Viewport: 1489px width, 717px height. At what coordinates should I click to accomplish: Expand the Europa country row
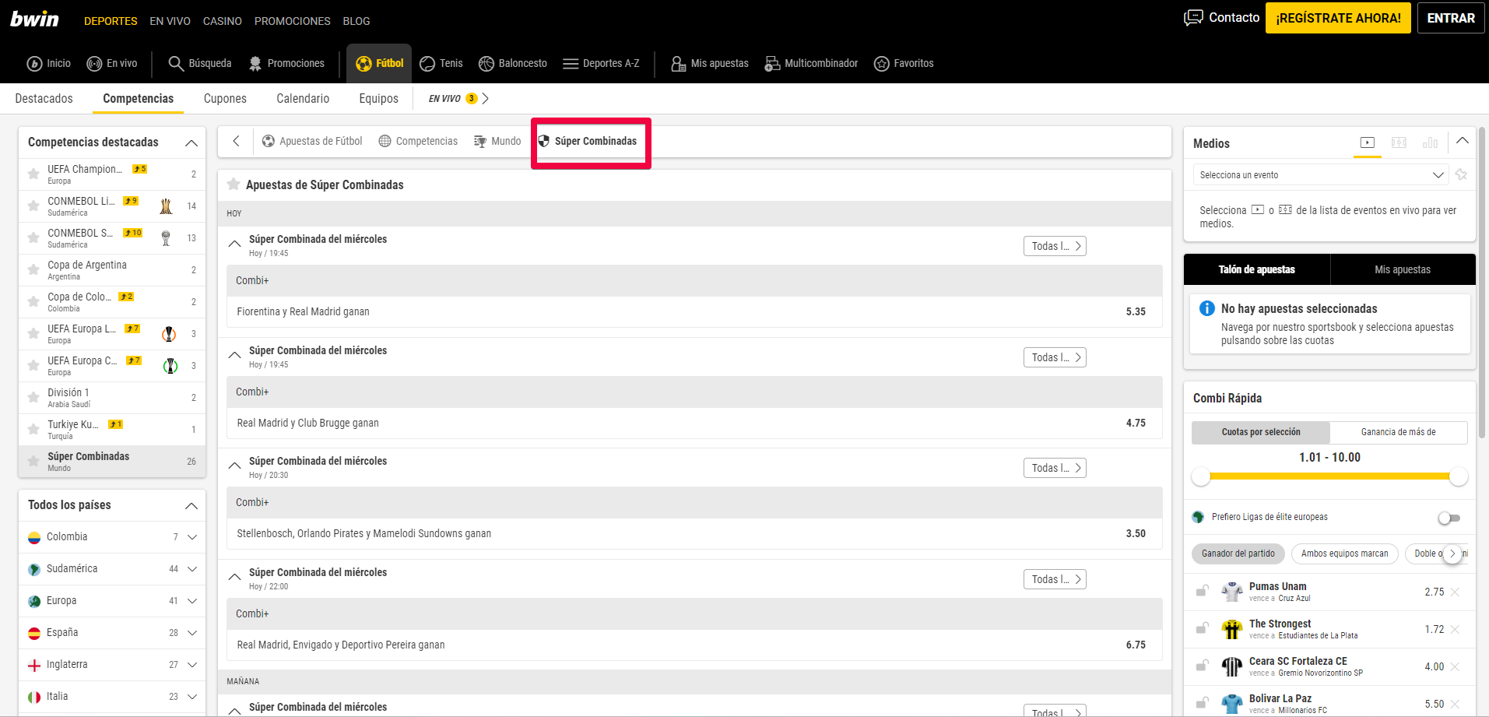click(x=192, y=601)
